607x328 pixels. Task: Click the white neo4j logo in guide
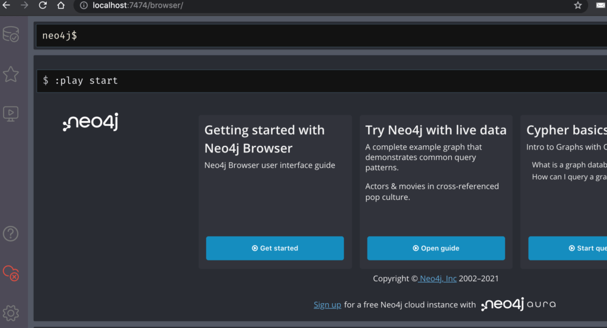[x=91, y=122]
